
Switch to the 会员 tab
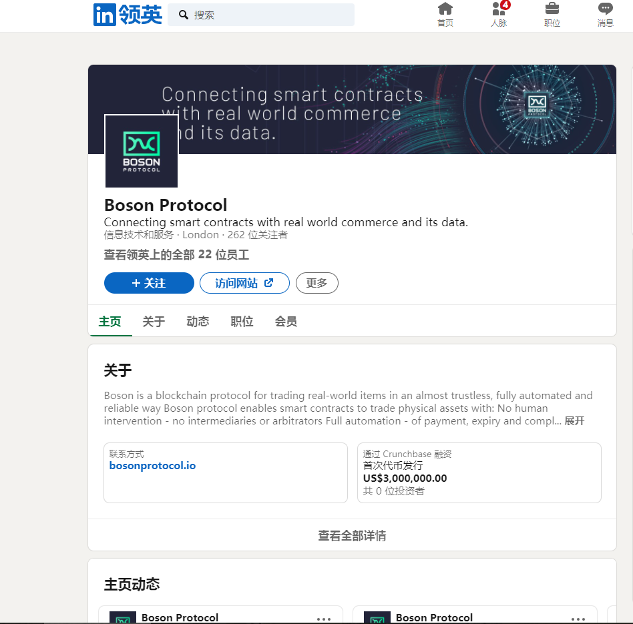[x=286, y=322]
